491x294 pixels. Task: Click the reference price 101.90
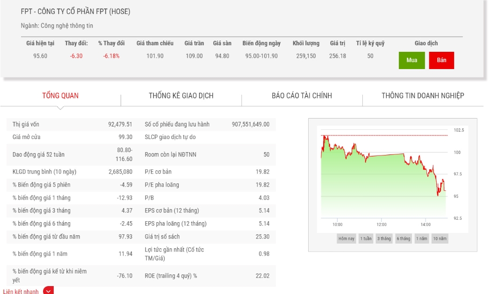pyautogui.click(x=155, y=56)
